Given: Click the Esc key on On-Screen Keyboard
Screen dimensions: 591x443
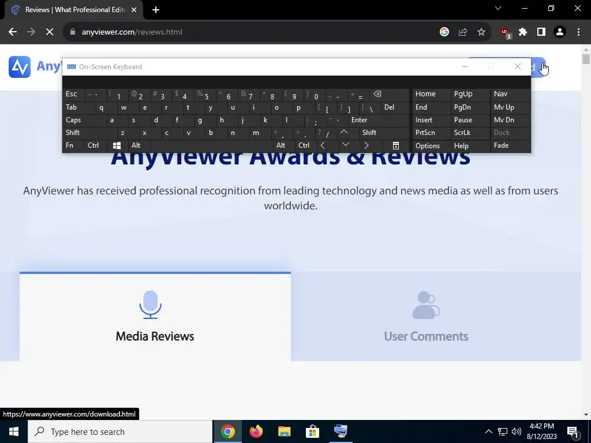Looking at the screenshot, I should tap(73, 94).
